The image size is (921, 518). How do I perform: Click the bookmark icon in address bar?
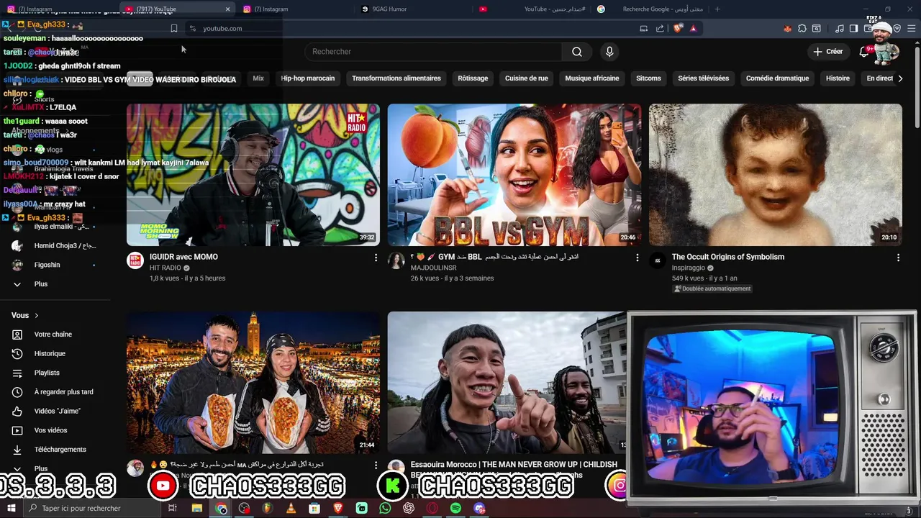pyautogui.click(x=173, y=29)
